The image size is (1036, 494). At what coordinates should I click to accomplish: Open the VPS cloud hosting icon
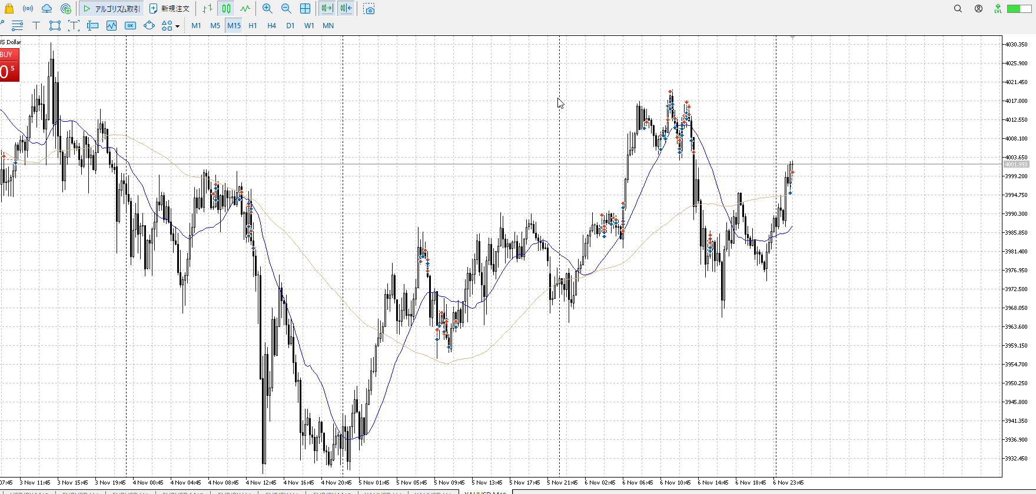(47, 9)
